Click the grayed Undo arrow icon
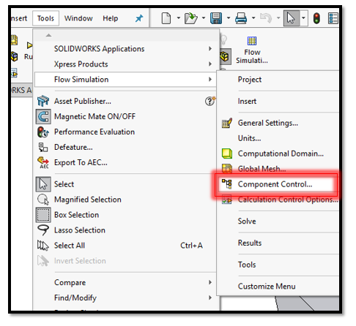 pyautogui.click(x=266, y=18)
